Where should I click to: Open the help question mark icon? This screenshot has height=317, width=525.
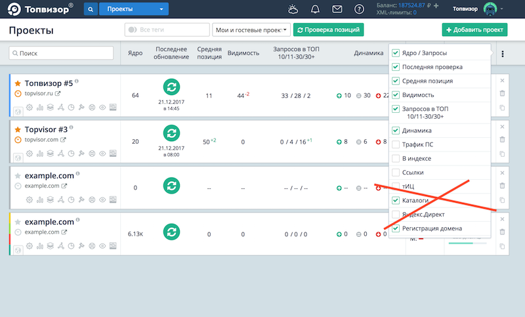click(359, 9)
